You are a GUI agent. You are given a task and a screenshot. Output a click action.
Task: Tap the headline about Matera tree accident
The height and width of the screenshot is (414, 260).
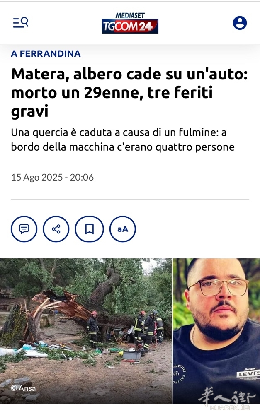point(129,92)
